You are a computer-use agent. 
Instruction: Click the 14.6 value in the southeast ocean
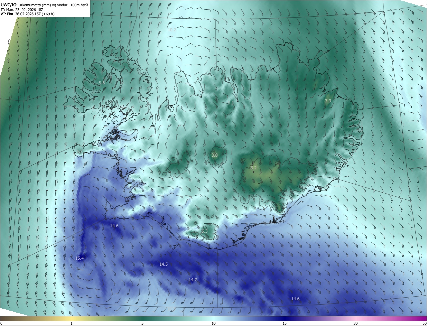295,299
